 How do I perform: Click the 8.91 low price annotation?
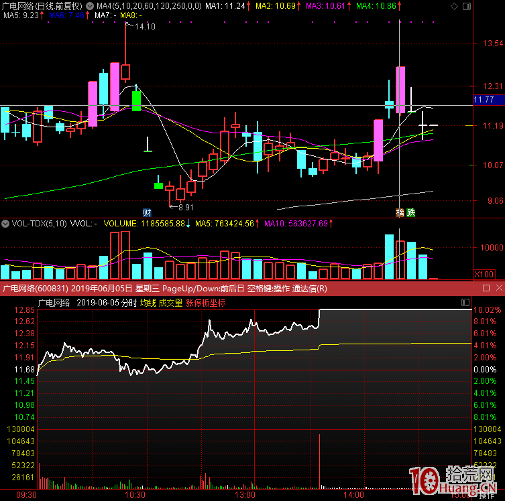(x=186, y=208)
